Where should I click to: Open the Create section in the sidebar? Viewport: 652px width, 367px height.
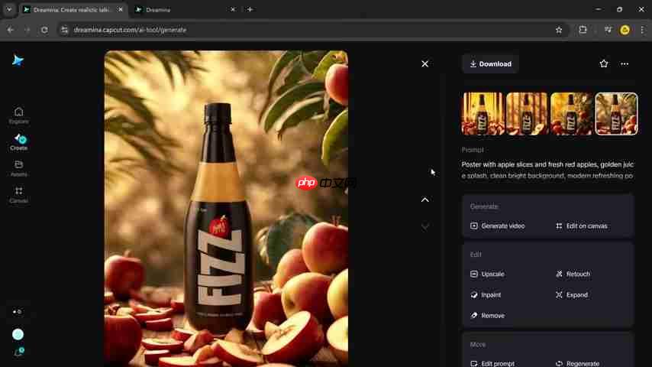point(19,142)
